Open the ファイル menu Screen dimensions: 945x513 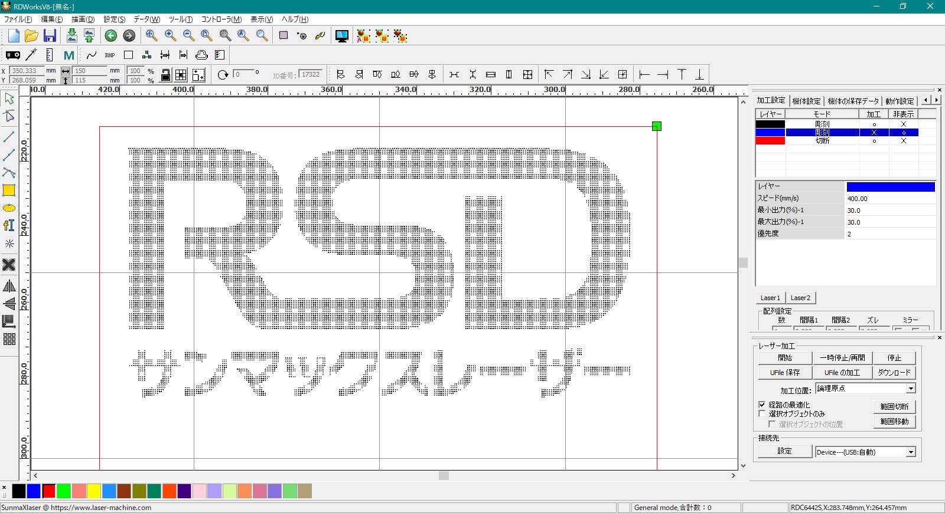18,19
